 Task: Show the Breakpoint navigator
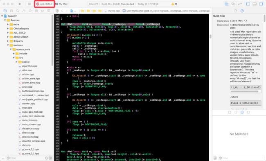43,11
